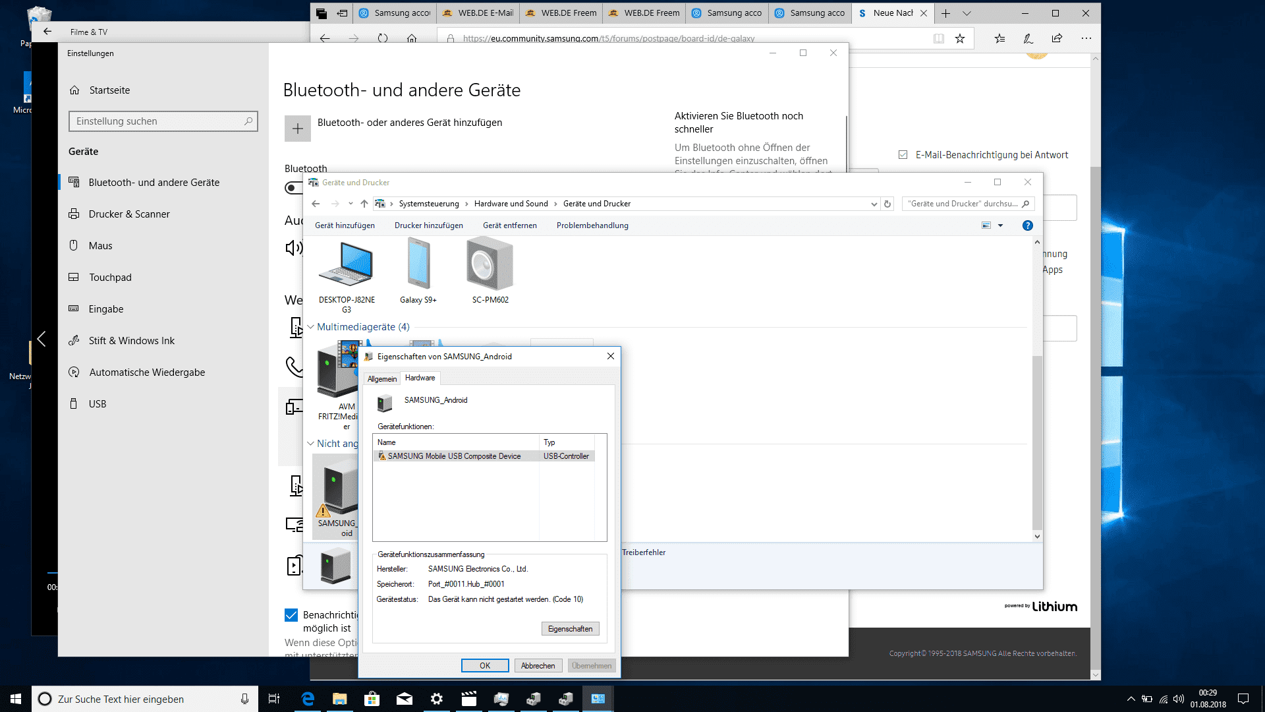Launch Edge from the taskbar
The height and width of the screenshot is (712, 1265).
(308, 699)
